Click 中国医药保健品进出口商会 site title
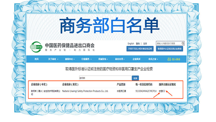 click(x=70, y=45)
